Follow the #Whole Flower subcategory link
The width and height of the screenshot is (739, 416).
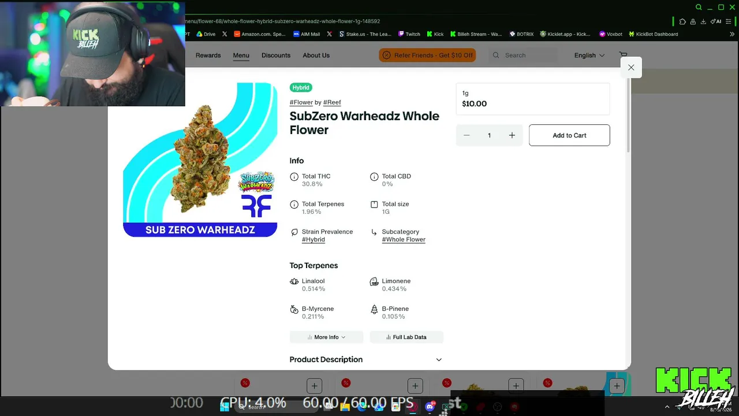tap(404, 240)
